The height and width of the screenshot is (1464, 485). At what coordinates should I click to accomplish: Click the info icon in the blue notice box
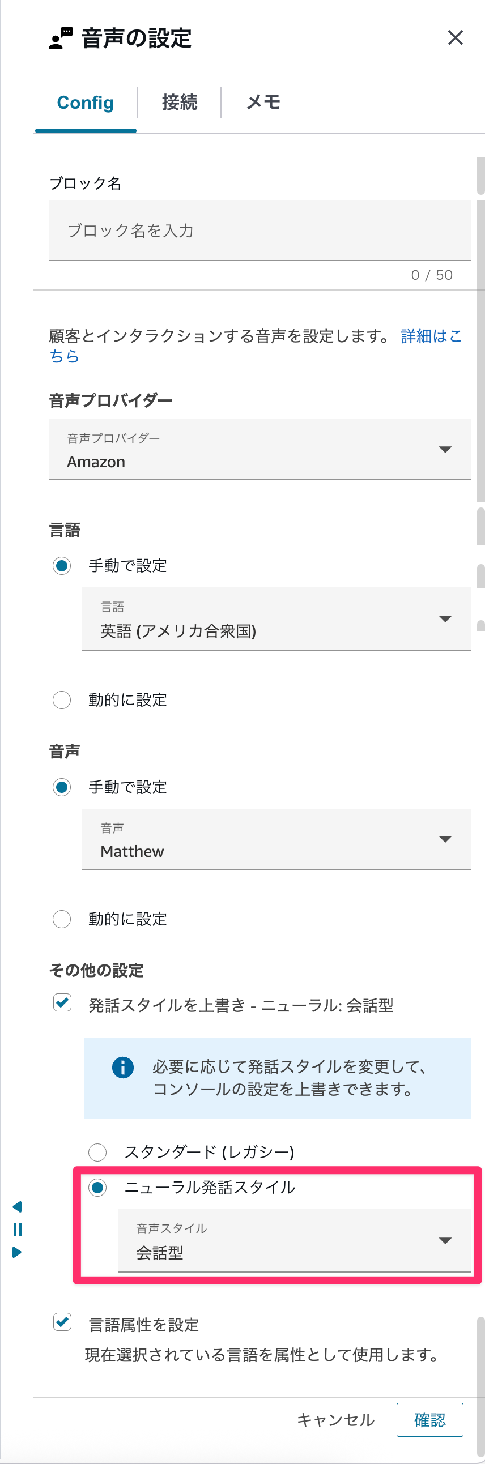[121, 1067]
